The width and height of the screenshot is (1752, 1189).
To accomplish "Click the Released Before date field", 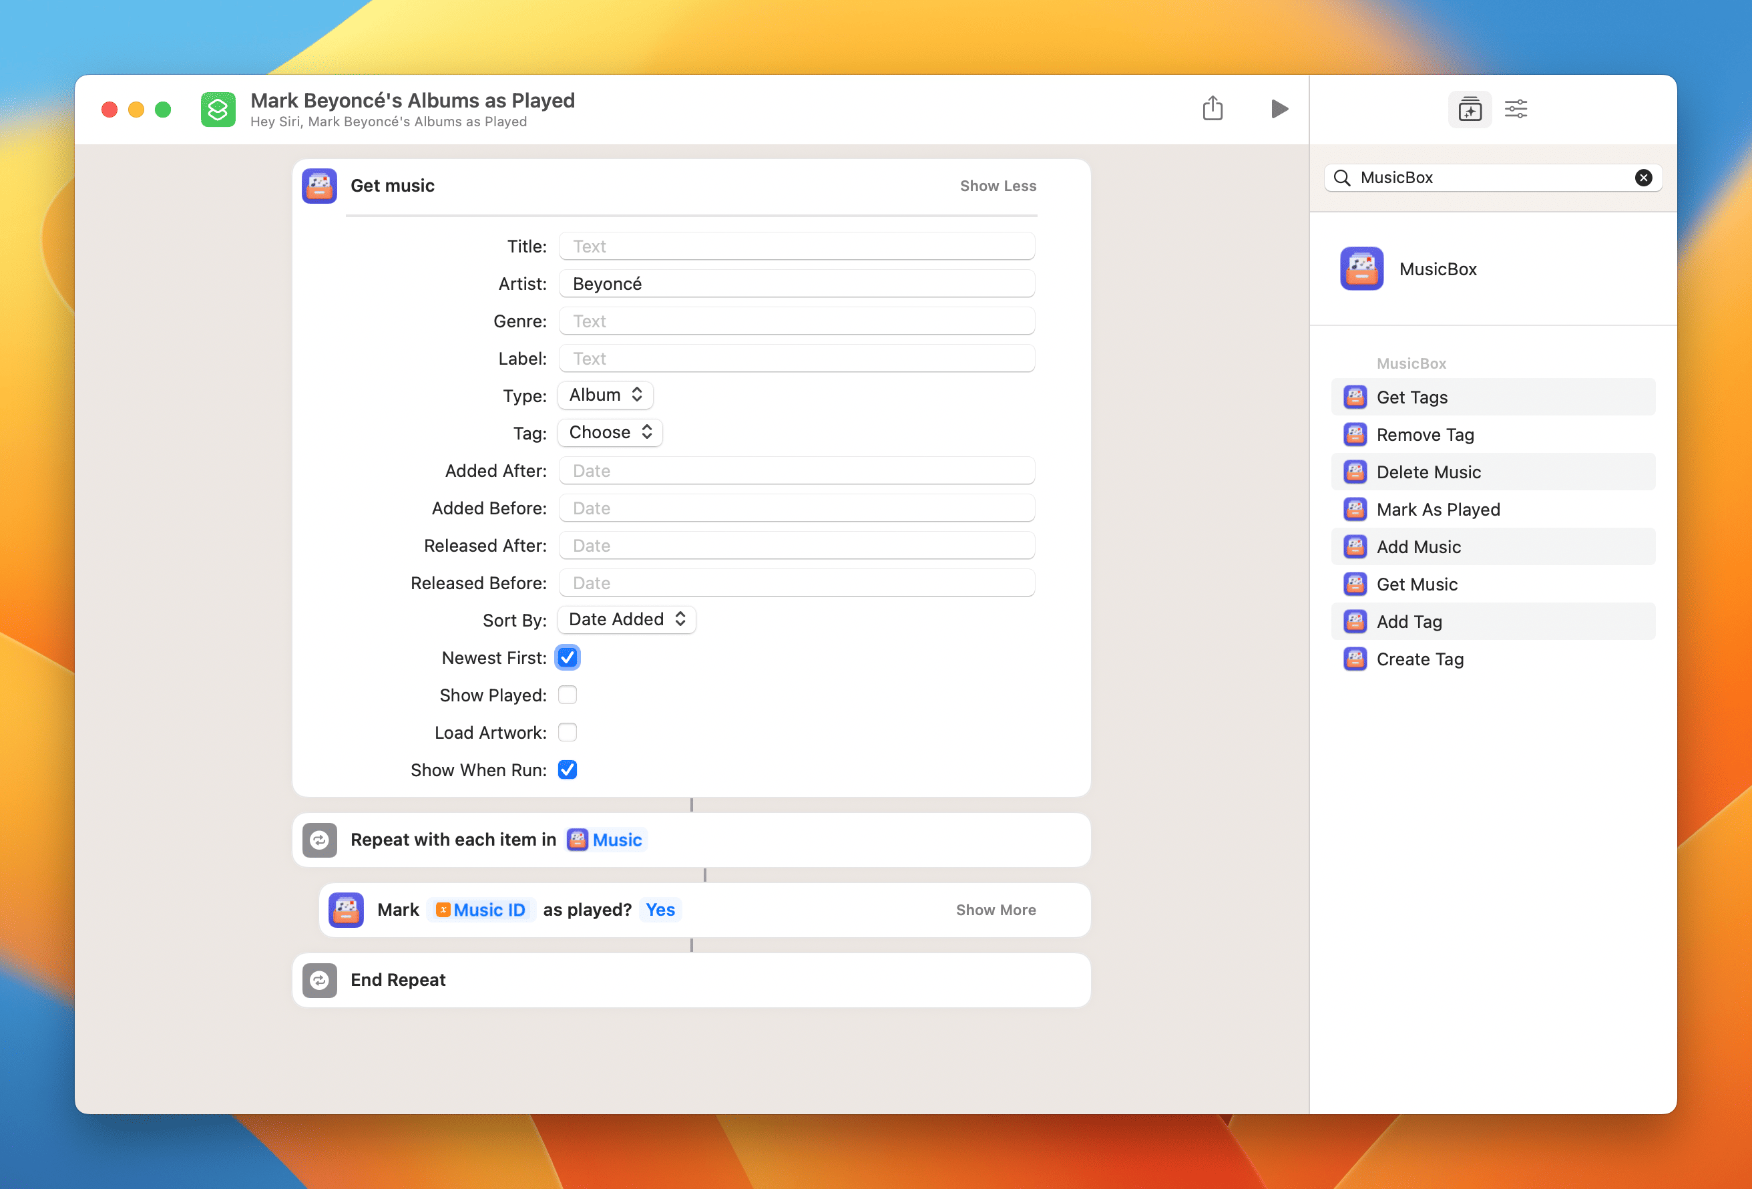I will 796,583.
